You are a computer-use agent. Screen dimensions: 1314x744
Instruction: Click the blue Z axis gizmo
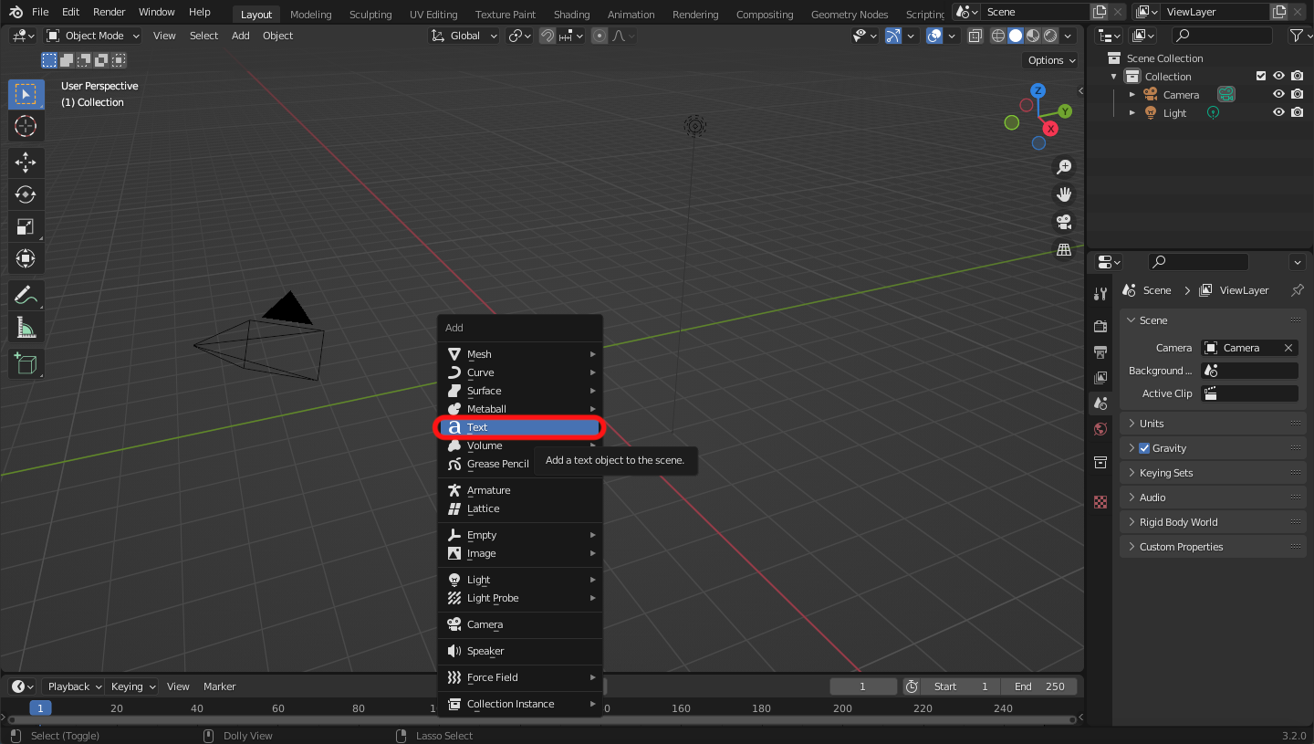(x=1038, y=90)
